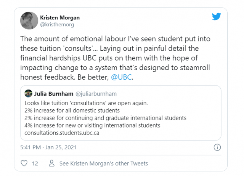Open the tweet info circle icon
244x176 pixels.
[217, 147]
